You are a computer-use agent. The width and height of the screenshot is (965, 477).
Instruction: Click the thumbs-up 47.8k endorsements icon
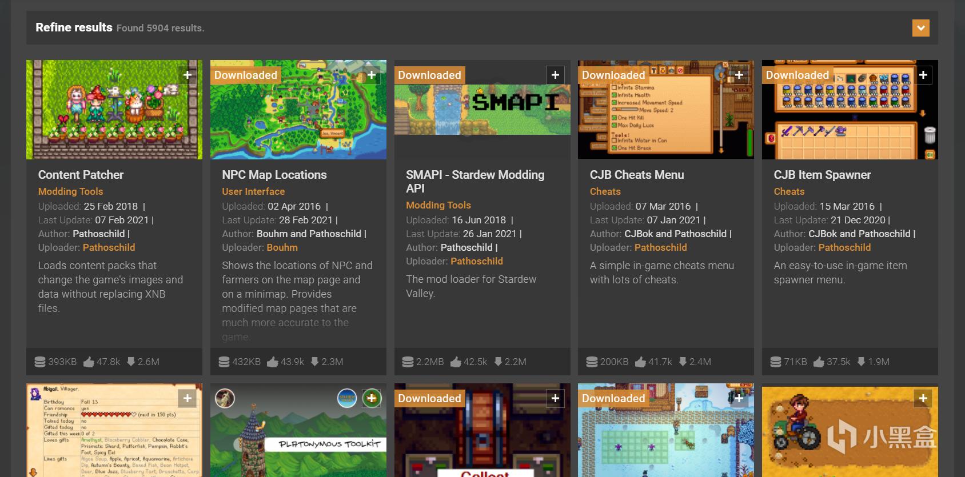(x=89, y=362)
